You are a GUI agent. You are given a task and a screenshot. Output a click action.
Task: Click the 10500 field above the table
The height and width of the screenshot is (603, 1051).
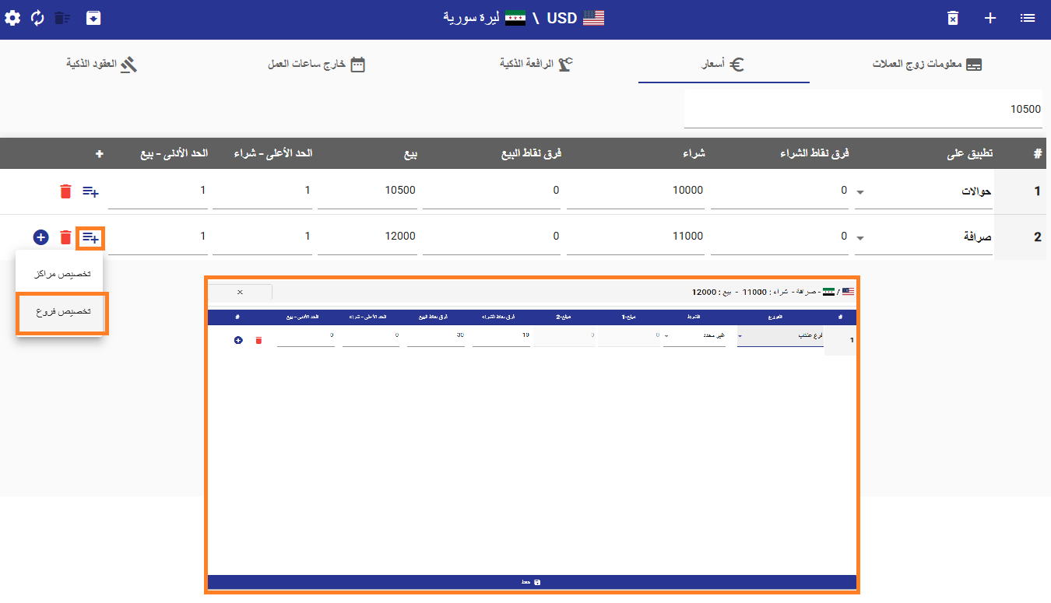click(863, 110)
